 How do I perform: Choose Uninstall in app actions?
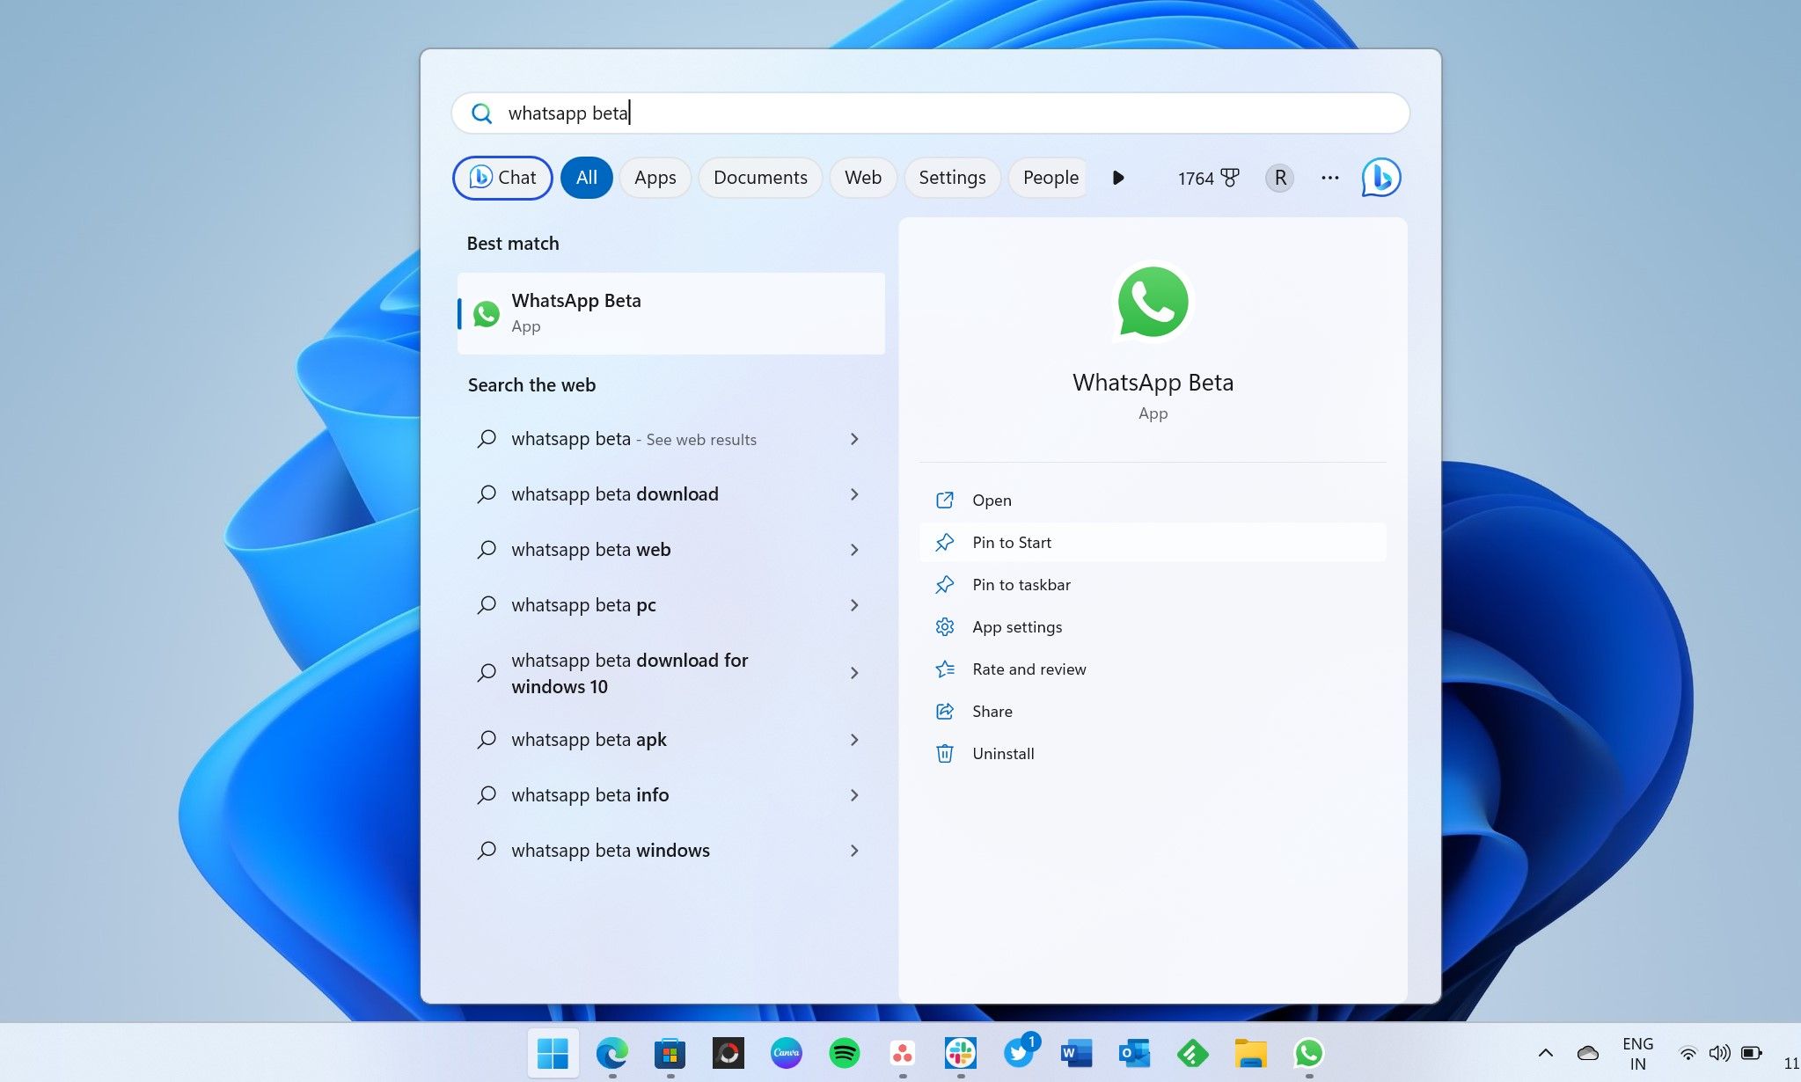pos(1002,754)
